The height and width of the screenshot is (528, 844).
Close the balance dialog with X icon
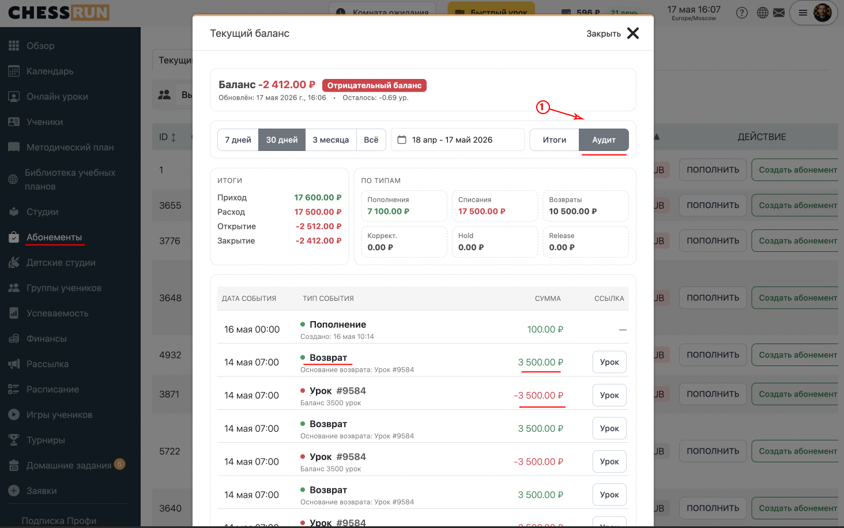[633, 33]
